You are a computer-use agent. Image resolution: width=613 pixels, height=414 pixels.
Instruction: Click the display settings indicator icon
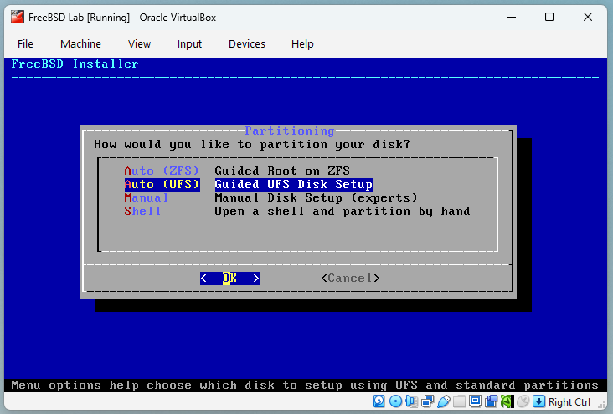[476, 401]
